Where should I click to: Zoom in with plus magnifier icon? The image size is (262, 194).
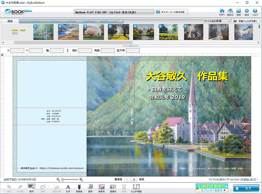[x=81, y=179]
